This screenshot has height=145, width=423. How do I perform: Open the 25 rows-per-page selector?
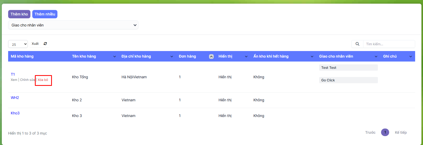(x=18, y=44)
